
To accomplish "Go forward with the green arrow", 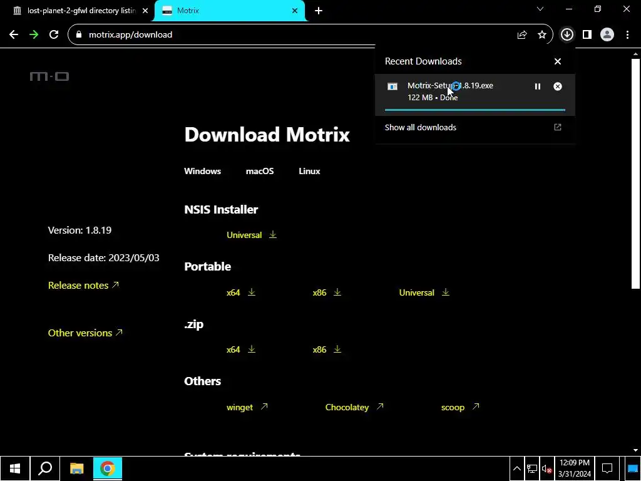I will point(34,34).
